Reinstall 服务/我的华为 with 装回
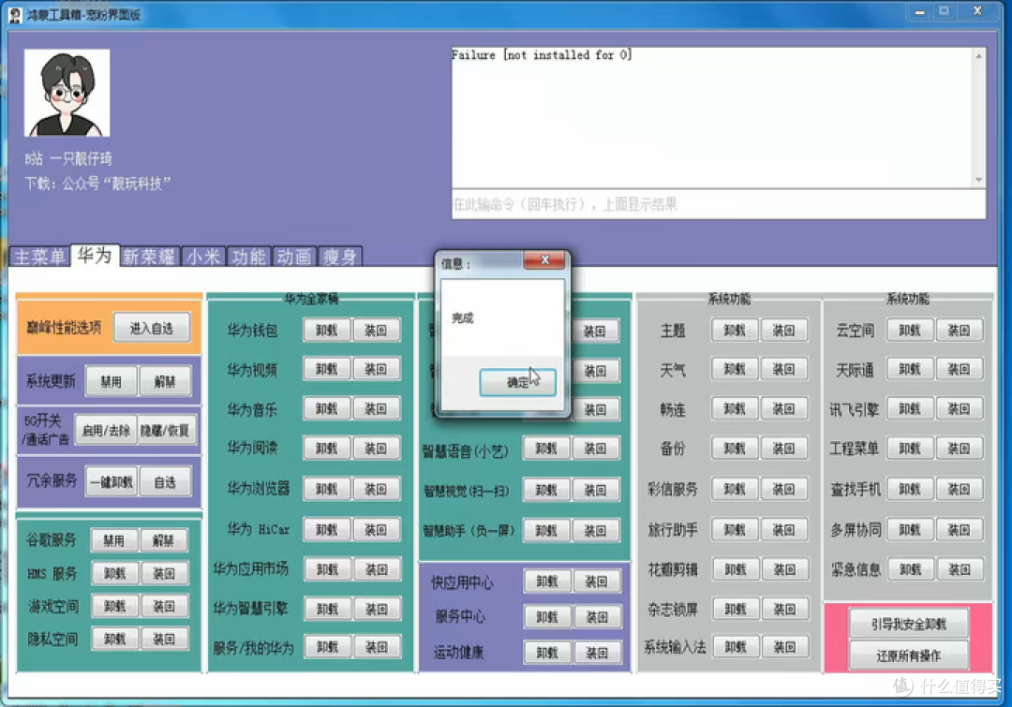The height and width of the screenshot is (707, 1012). click(x=377, y=647)
